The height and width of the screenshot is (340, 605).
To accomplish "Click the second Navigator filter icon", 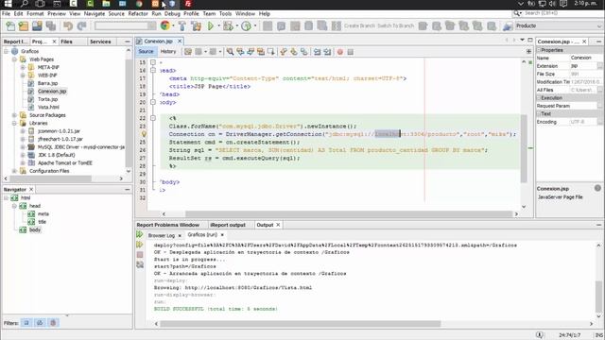I will click(x=40, y=323).
